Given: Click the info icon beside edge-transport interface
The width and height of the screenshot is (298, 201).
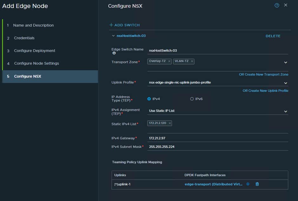Looking at the screenshot, I should (248, 184).
